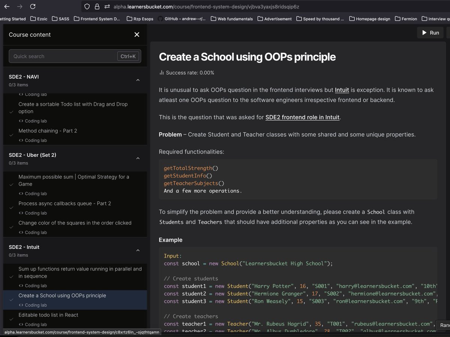
Task: Focus the Quick search field
Action: pos(75,56)
